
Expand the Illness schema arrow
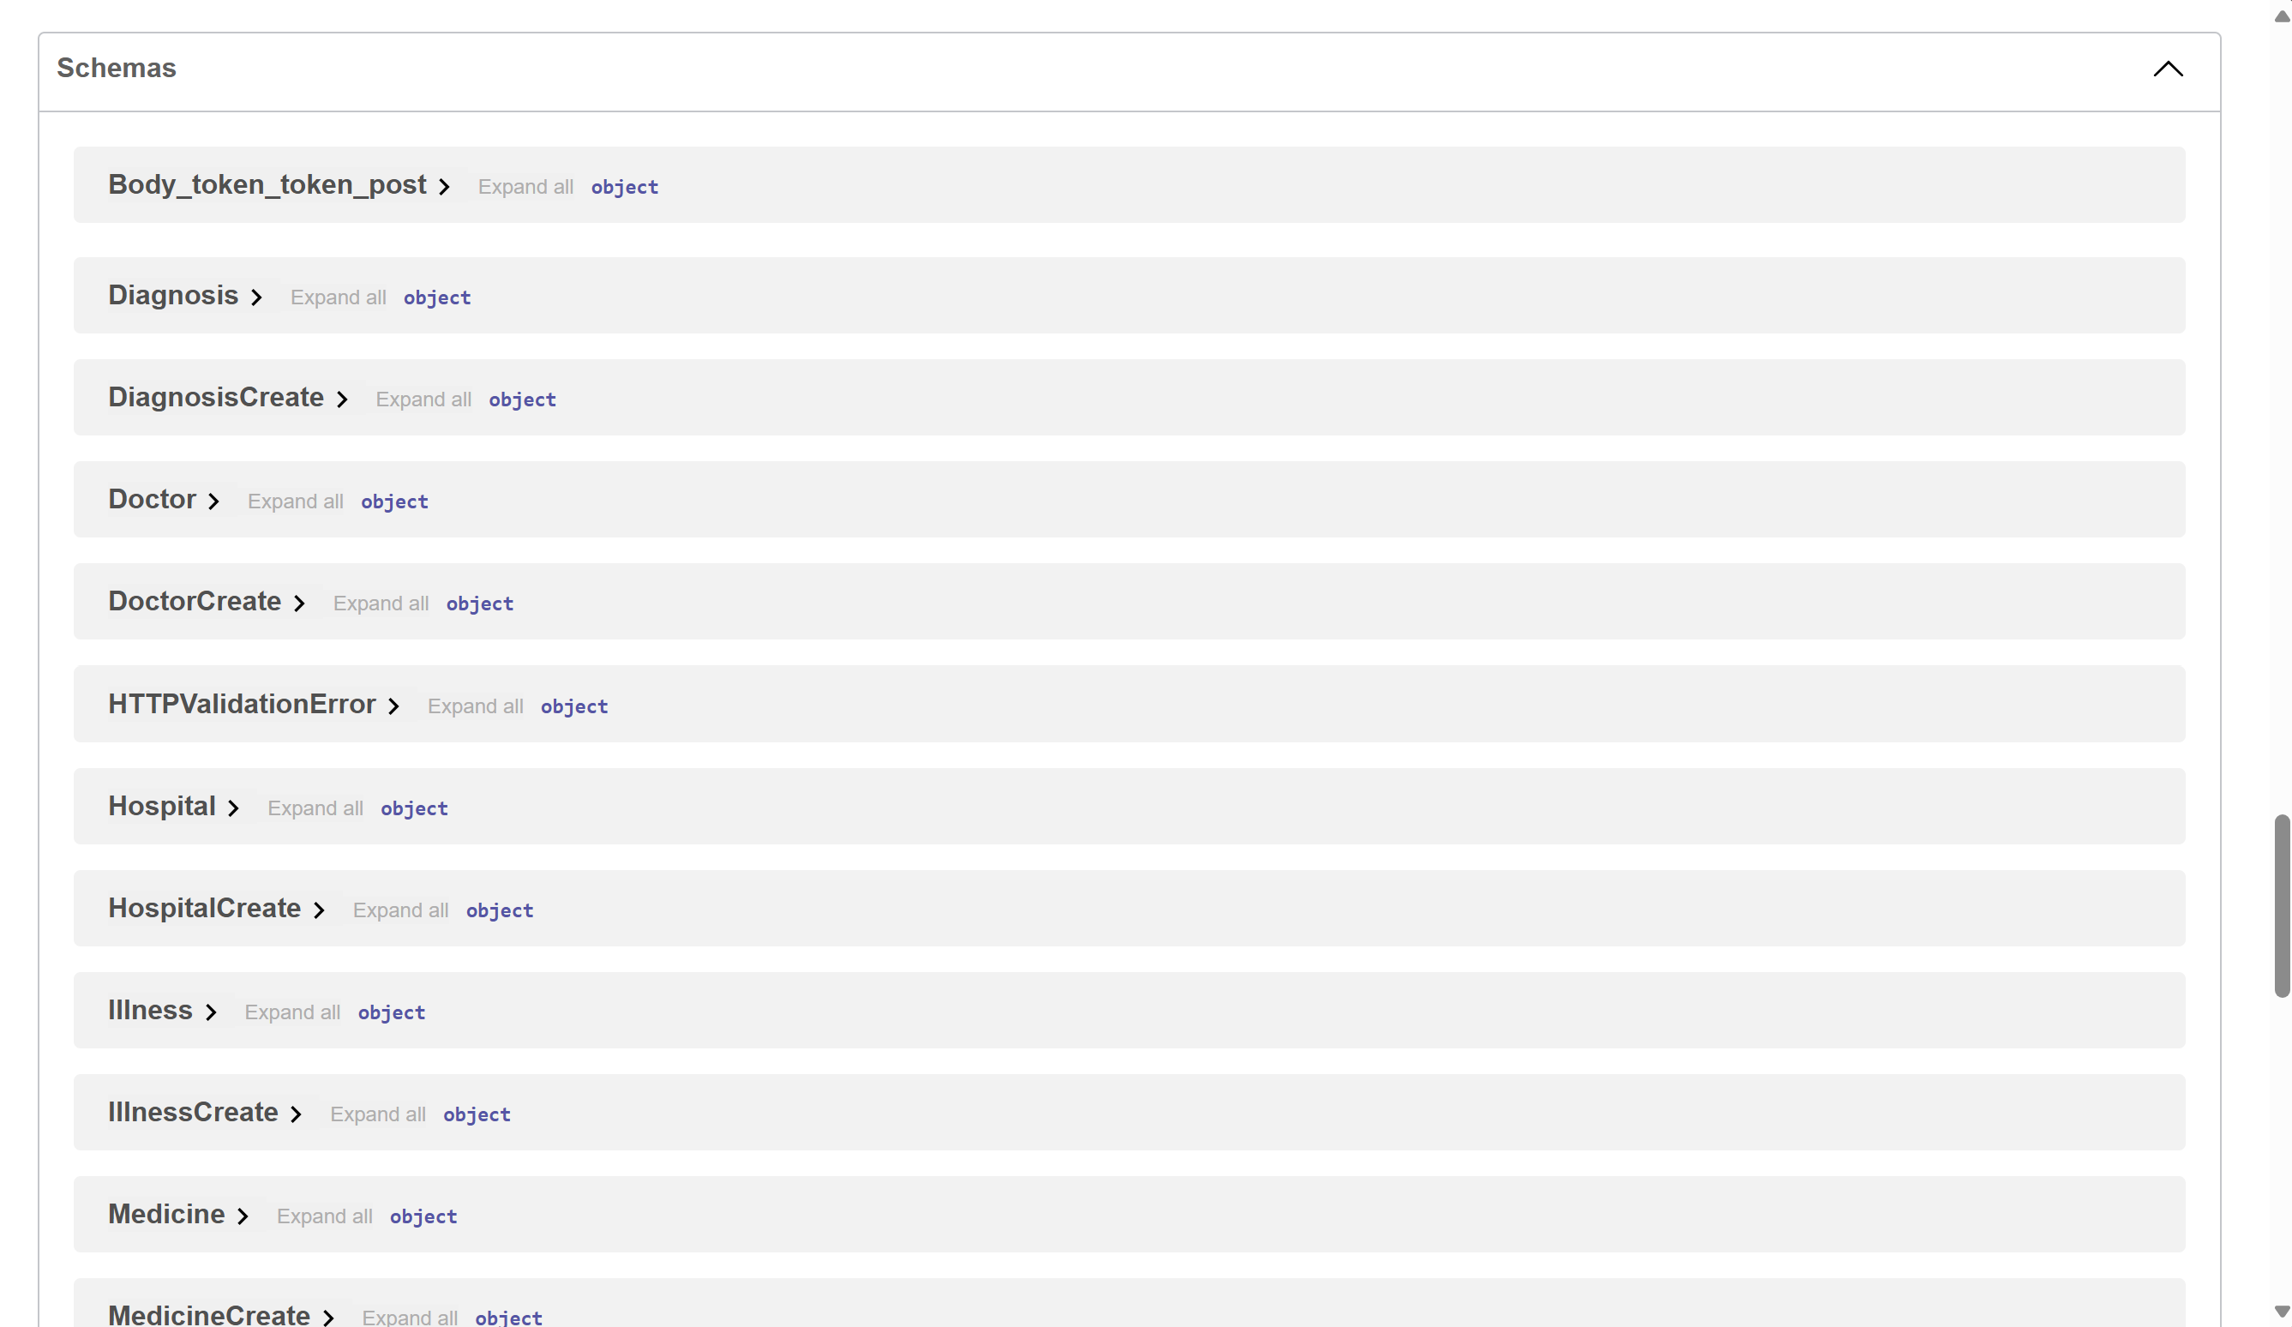pos(211,1012)
